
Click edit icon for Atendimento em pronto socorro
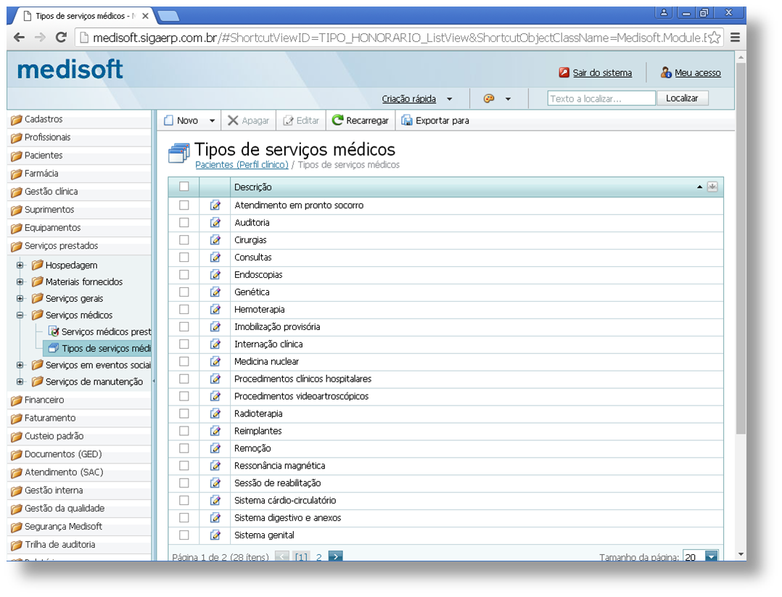coord(215,205)
